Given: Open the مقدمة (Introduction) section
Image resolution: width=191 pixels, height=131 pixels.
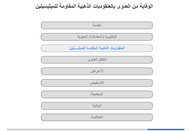Looking at the screenshot, I should point(97,25).
